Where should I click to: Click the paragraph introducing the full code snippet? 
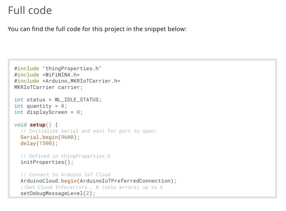point(97,29)
